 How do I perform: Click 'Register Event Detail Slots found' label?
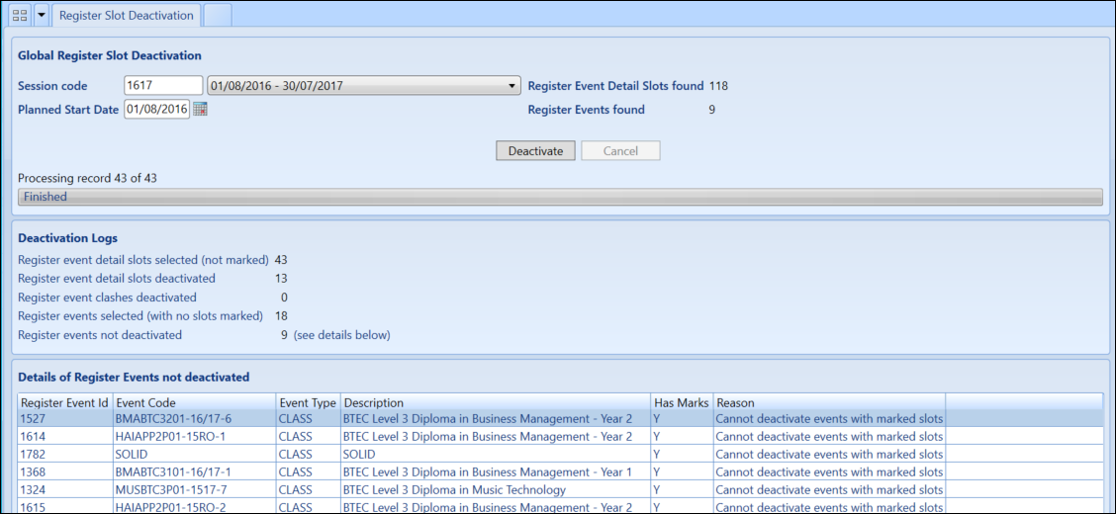coord(615,86)
